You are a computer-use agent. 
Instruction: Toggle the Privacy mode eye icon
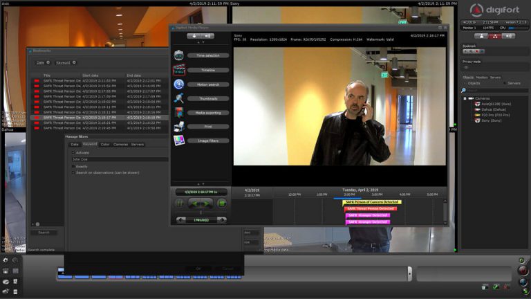(466, 67)
